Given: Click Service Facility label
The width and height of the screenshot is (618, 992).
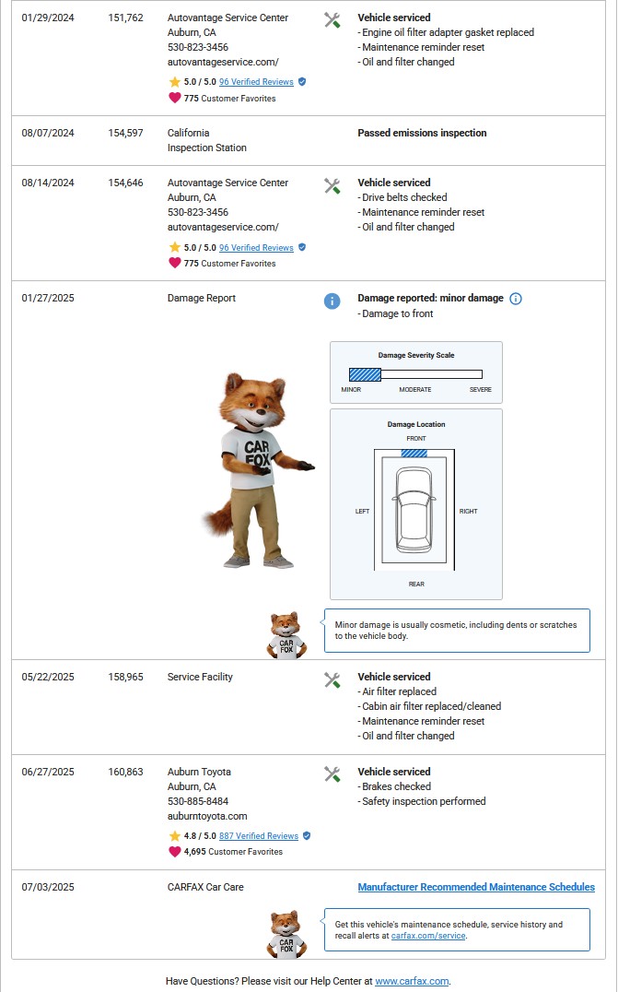Looking at the screenshot, I should tap(200, 677).
